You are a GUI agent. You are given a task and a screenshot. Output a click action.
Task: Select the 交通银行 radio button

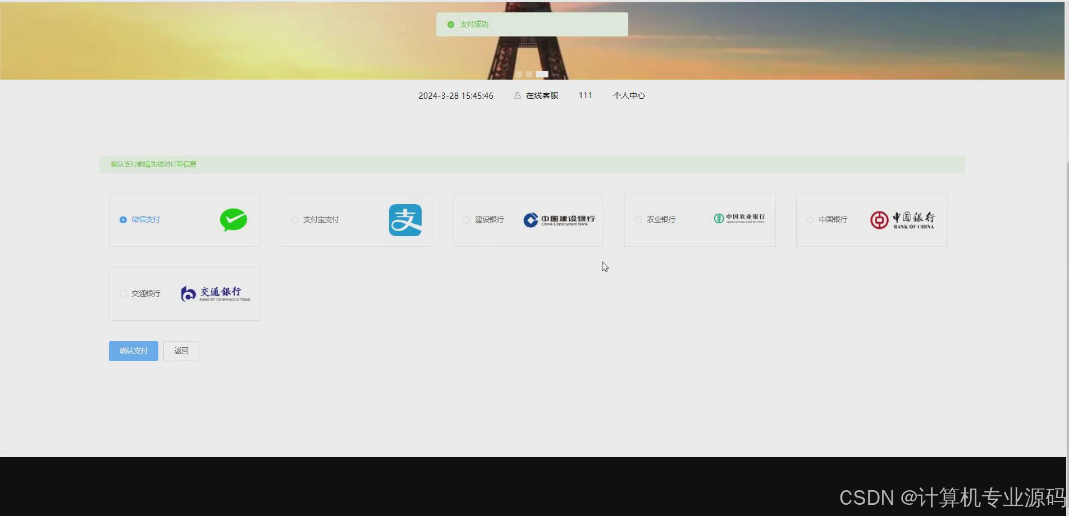[123, 293]
